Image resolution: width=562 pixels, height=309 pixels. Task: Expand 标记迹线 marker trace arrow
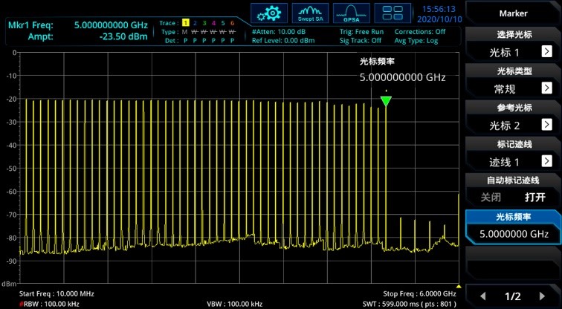[x=546, y=161]
